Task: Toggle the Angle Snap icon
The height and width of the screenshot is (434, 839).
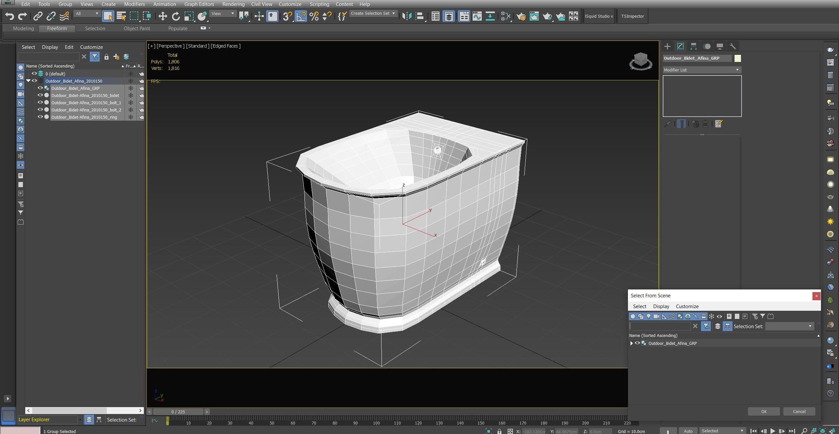Action: pyautogui.click(x=301, y=16)
